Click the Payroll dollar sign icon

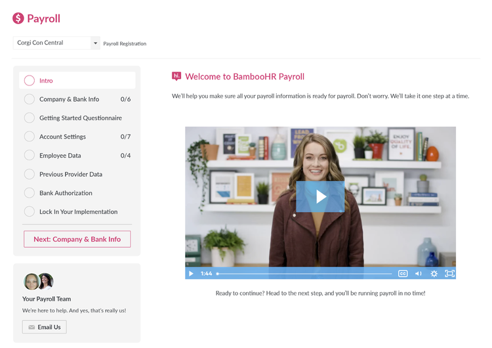click(18, 18)
